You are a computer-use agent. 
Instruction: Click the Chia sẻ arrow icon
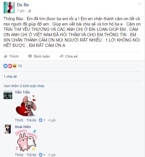pos(61,56)
